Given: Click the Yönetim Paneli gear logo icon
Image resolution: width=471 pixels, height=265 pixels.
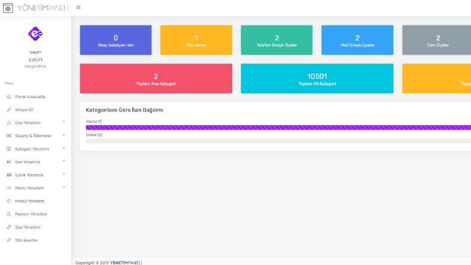Looking at the screenshot, I should [8, 8].
